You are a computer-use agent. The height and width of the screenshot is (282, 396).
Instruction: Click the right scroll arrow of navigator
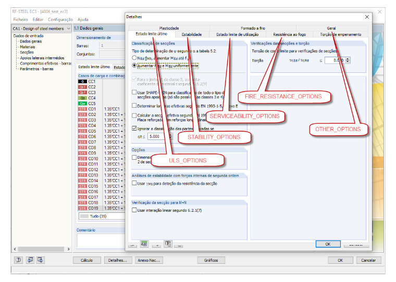click(x=68, y=249)
